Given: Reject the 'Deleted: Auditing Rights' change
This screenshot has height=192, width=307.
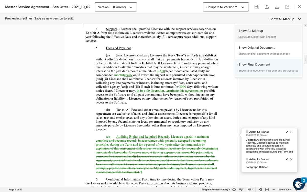Looking at the screenshot, I should click(291, 132).
